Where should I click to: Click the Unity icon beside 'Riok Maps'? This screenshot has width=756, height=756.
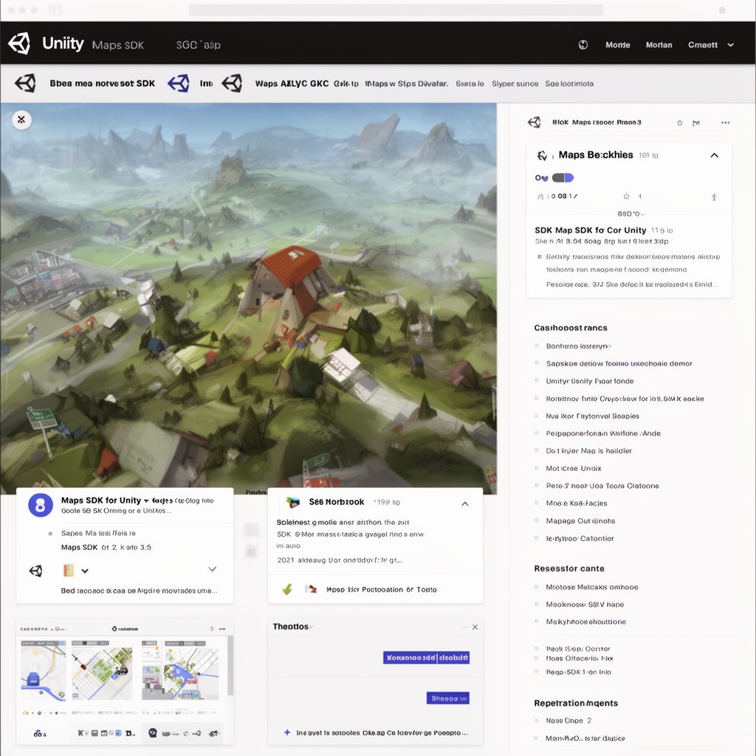point(535,122)
